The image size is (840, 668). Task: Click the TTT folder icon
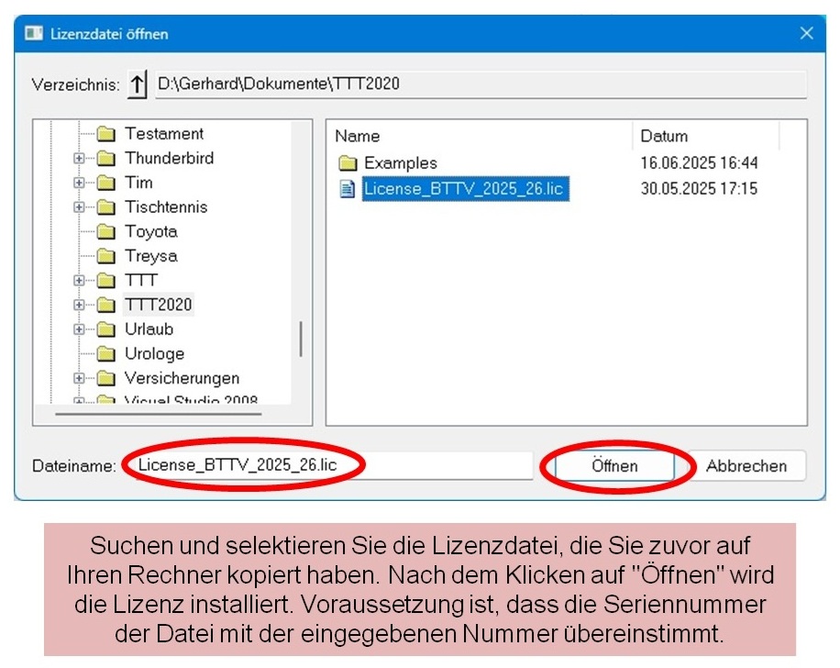point(105,281)
